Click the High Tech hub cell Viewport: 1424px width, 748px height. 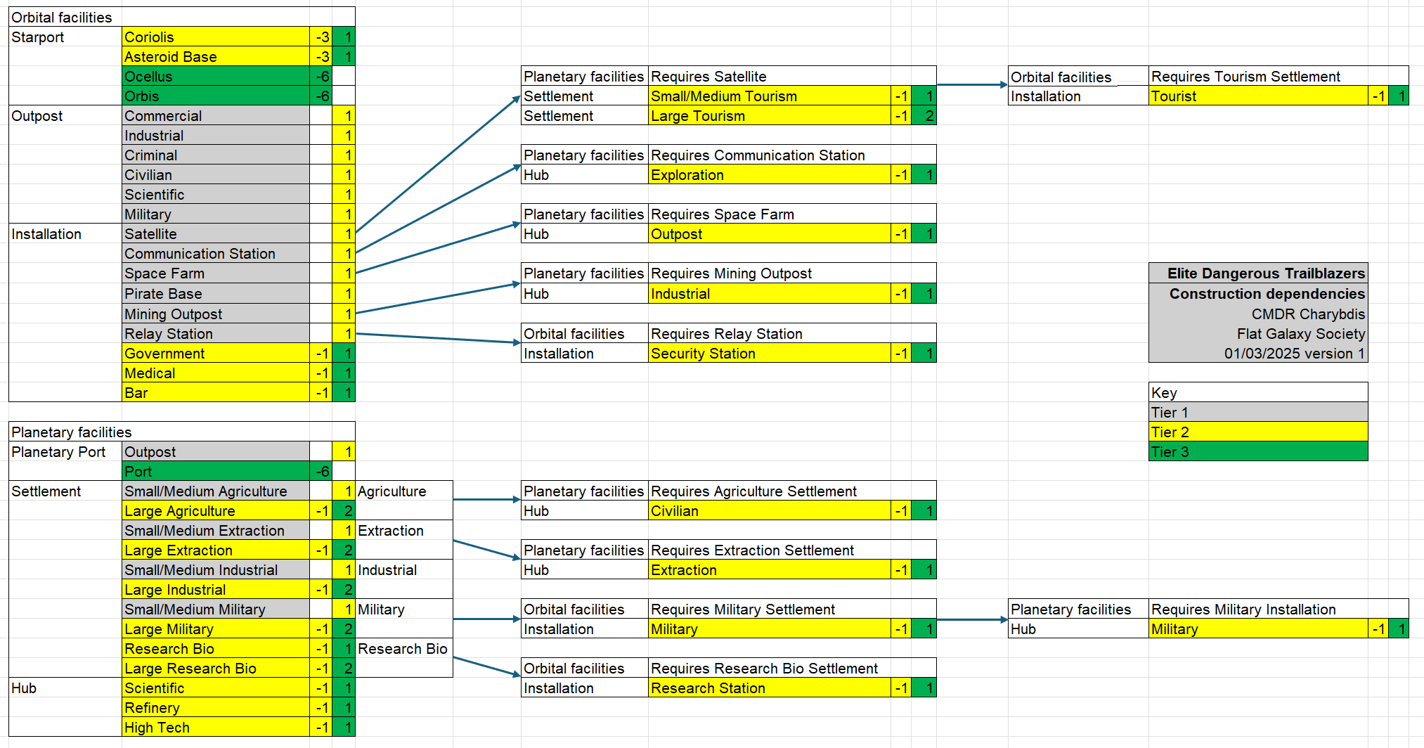(216, 727)
